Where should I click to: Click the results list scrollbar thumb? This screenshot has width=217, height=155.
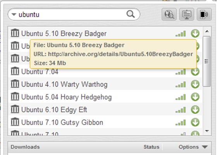click(207, 61)
